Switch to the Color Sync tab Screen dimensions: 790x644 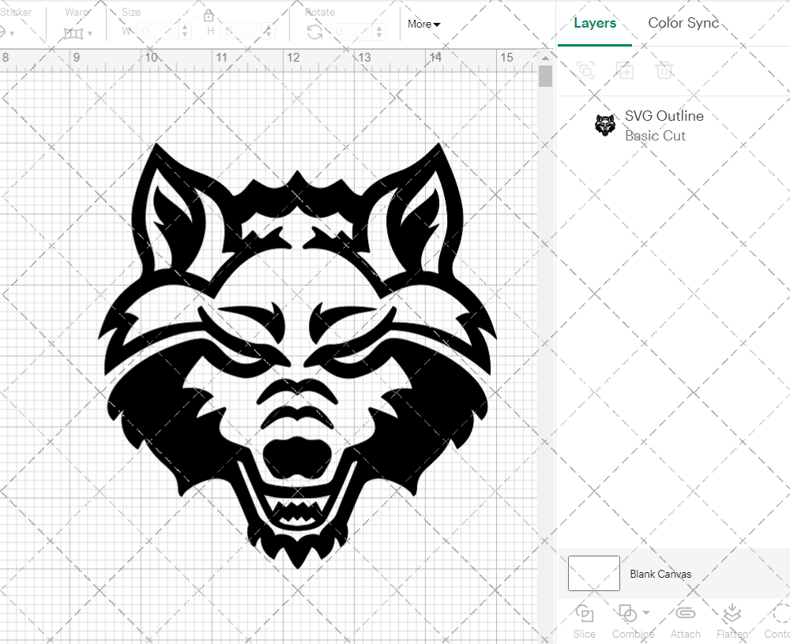[683, 23]
